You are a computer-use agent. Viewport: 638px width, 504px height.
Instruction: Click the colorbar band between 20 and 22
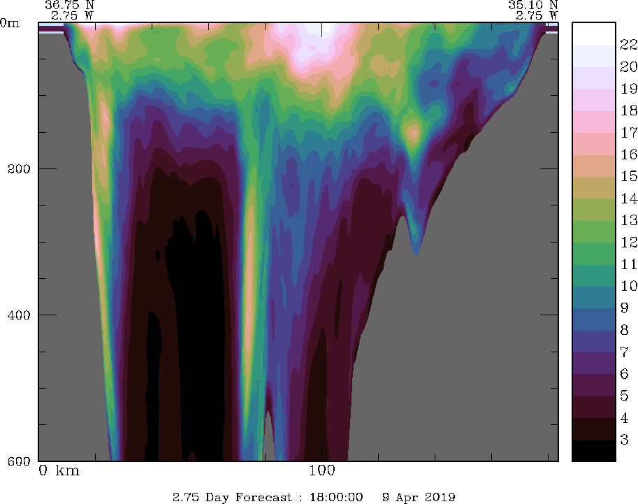coord(594,56)
